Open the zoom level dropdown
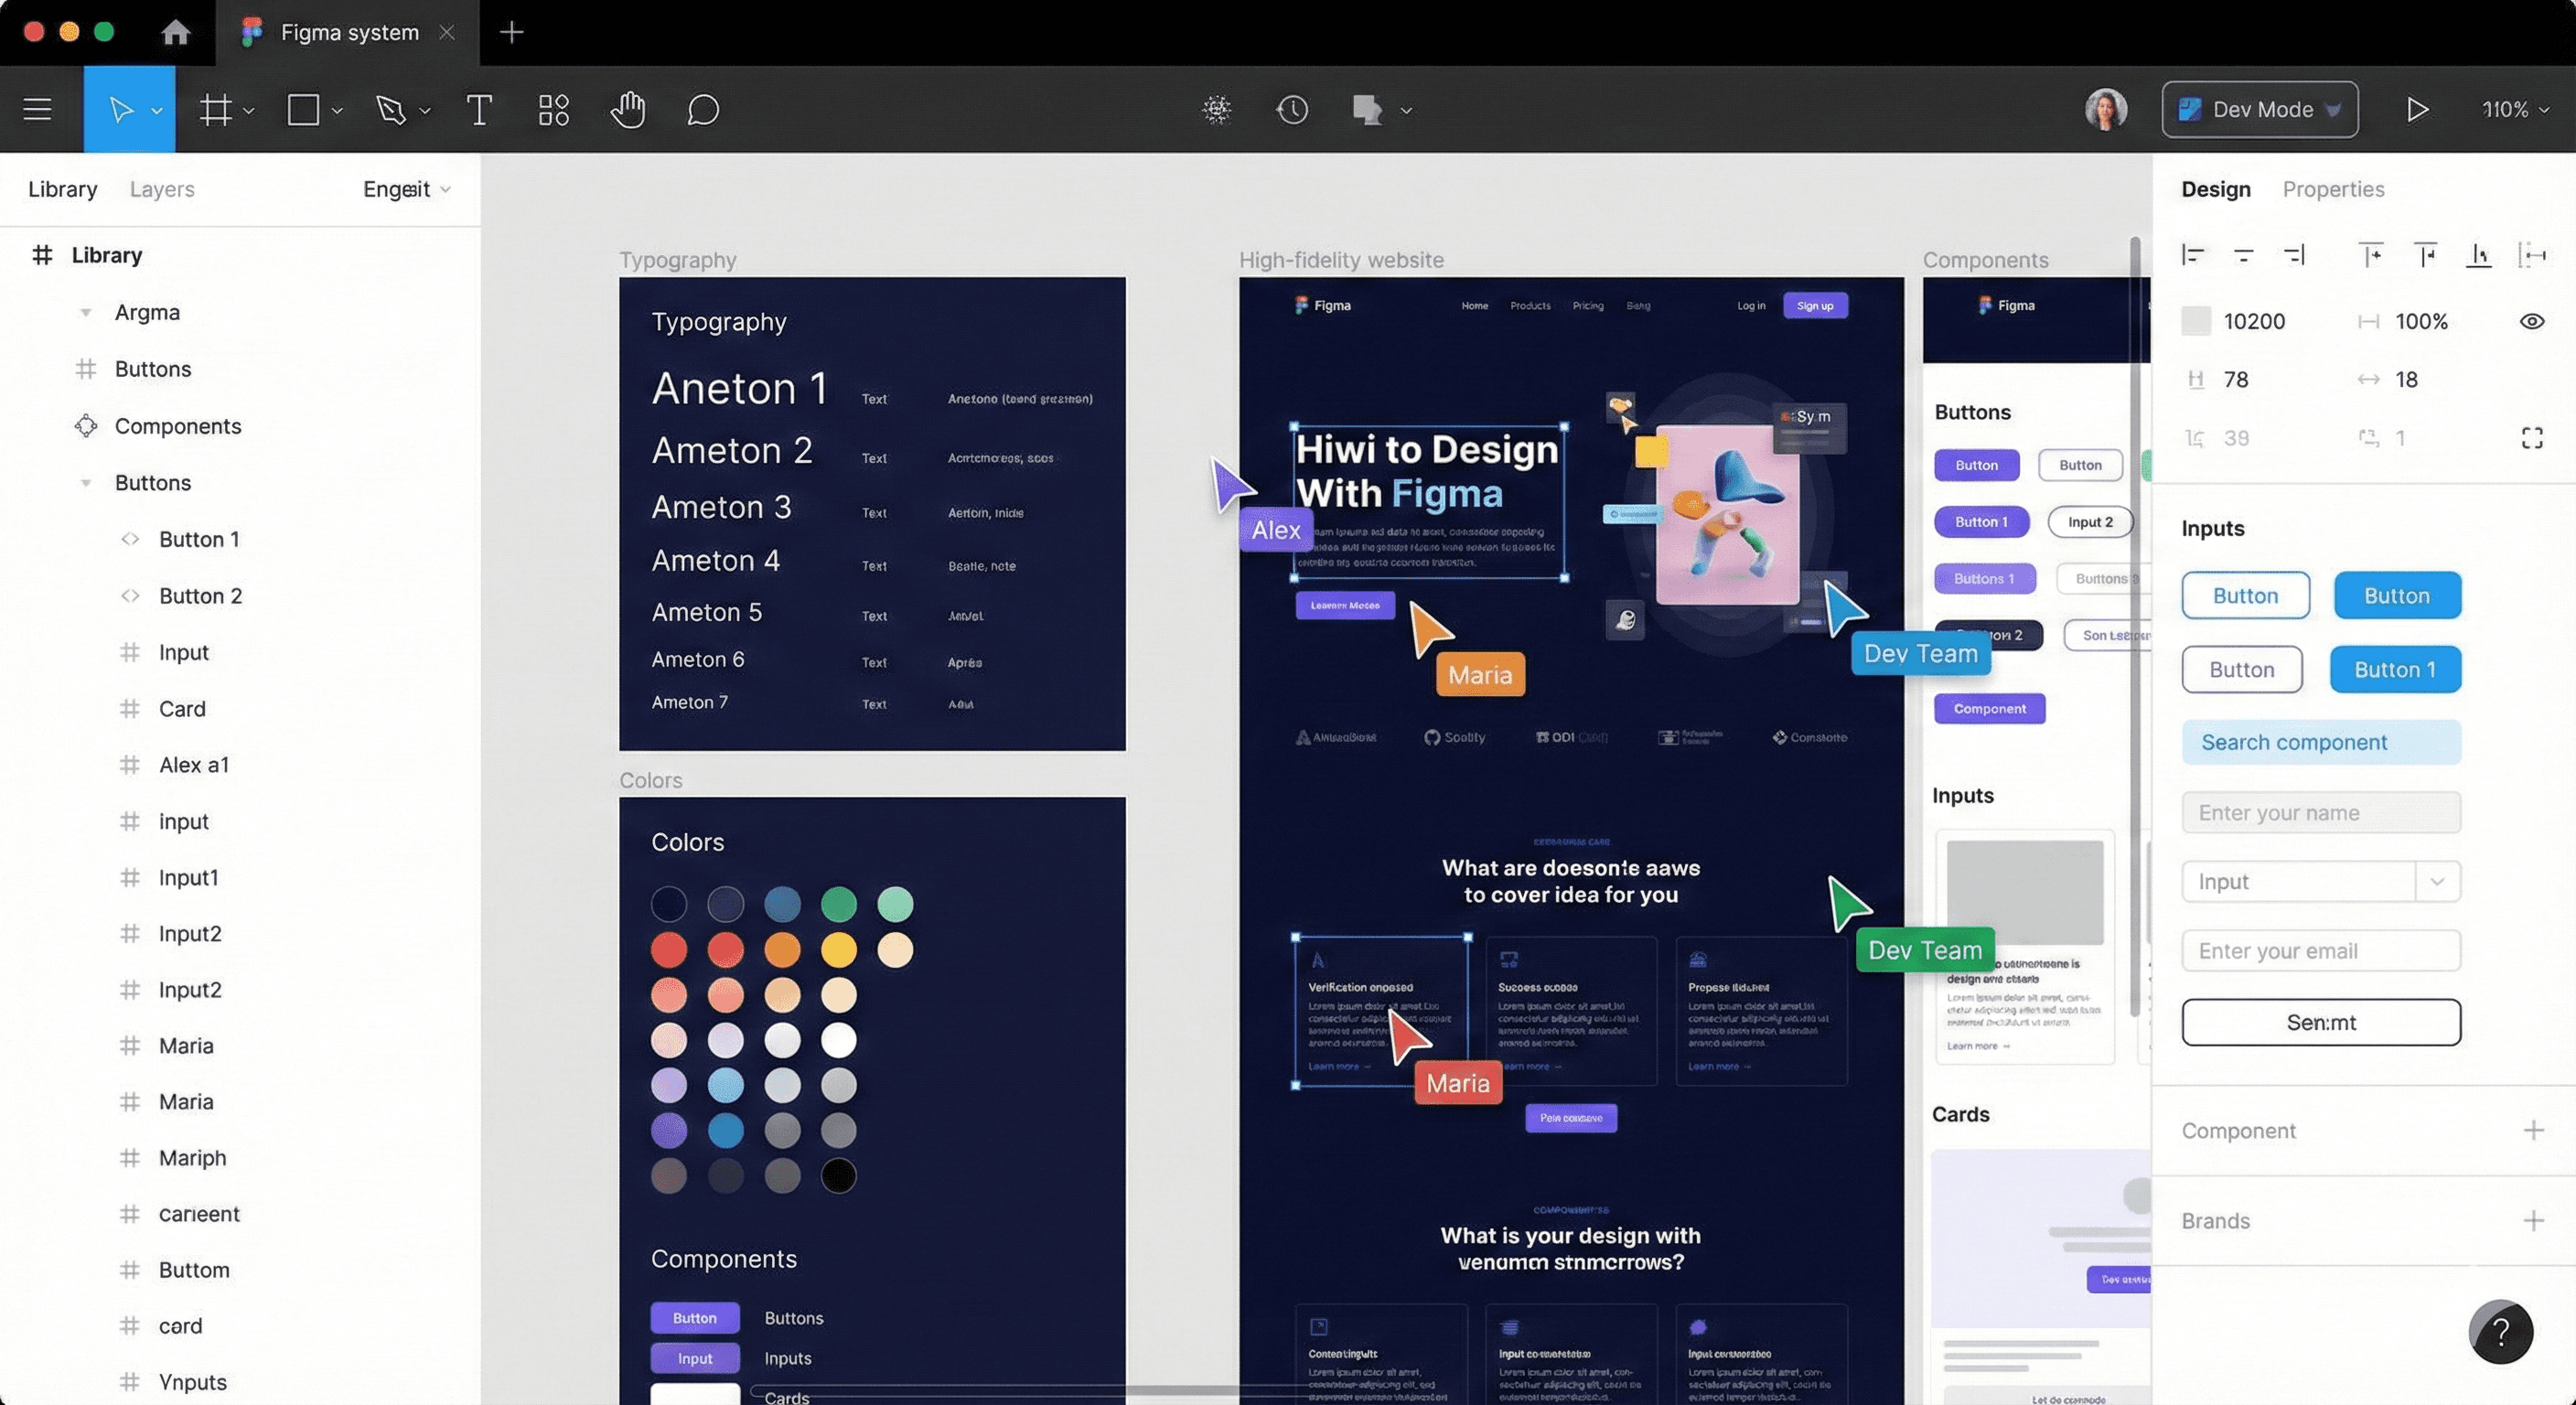Viewport: 2576px width, 1405px height. (2514, 109)
